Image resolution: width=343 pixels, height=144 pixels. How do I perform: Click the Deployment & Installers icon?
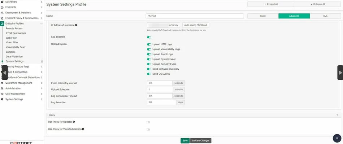2,13
